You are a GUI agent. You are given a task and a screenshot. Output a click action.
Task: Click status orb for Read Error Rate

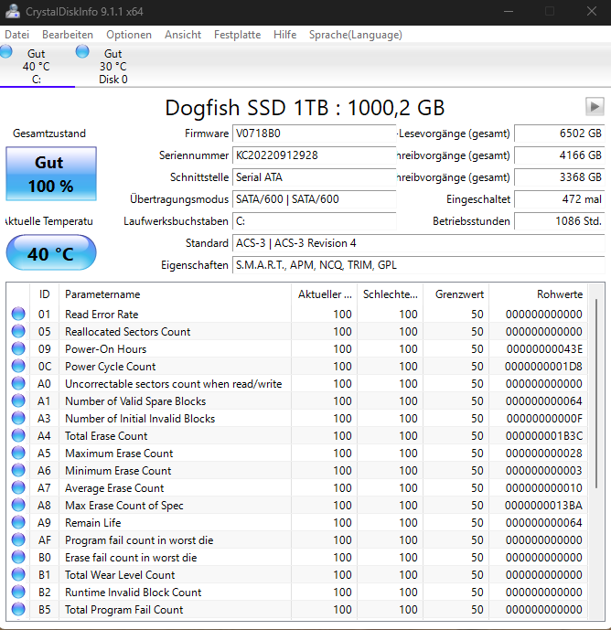[18, 314]
